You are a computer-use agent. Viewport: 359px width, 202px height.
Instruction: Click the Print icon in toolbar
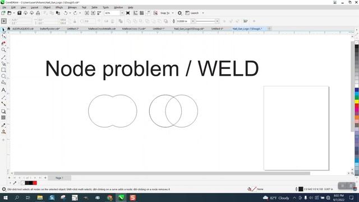click(38, 13)
